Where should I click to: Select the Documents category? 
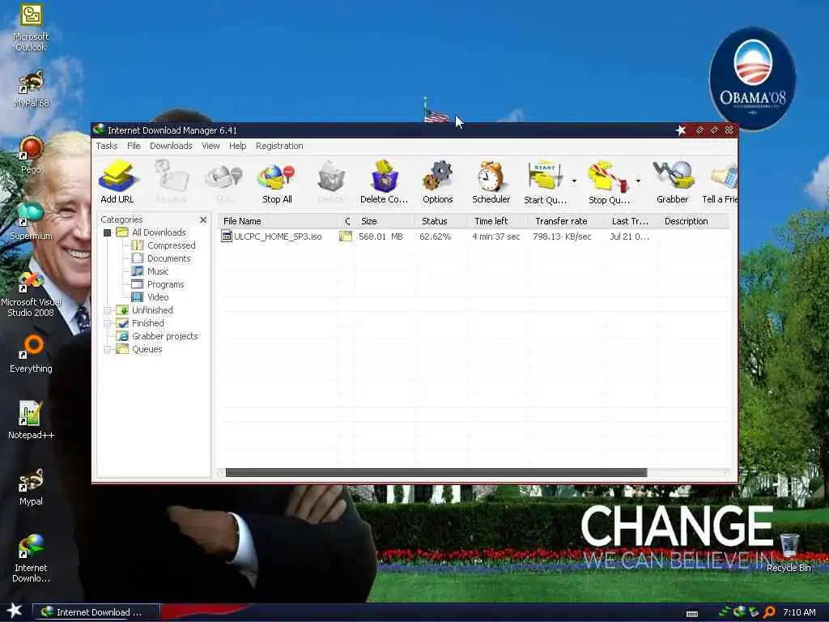(168, 258)
